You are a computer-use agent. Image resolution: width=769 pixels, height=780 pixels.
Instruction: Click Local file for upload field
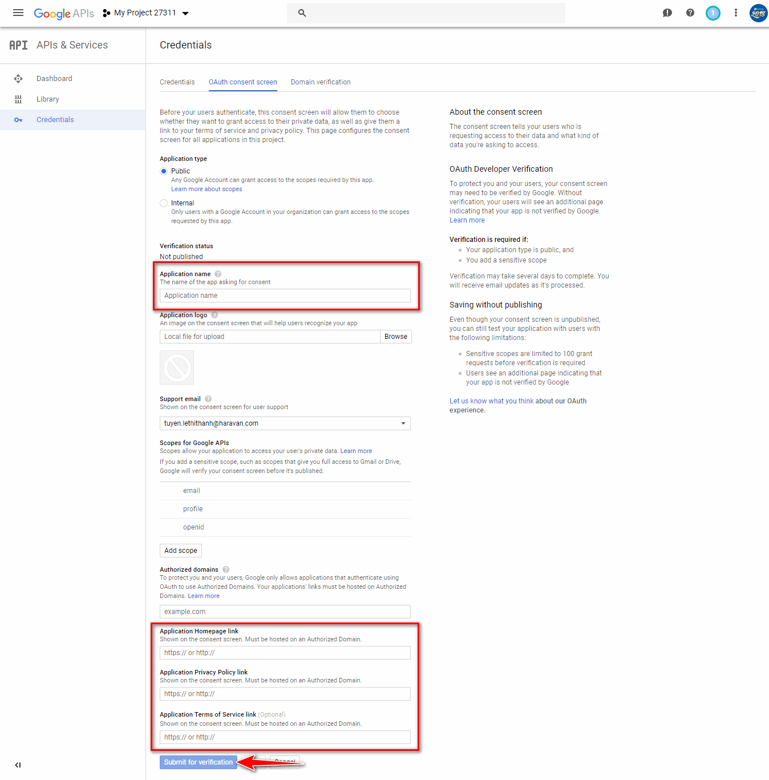click(270, 337)
